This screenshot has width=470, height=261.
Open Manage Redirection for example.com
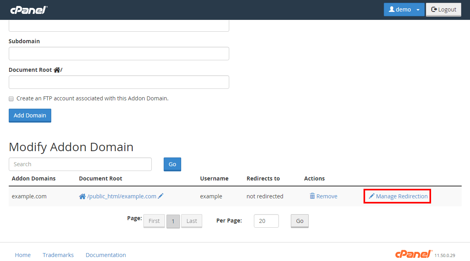click(398, 196)
